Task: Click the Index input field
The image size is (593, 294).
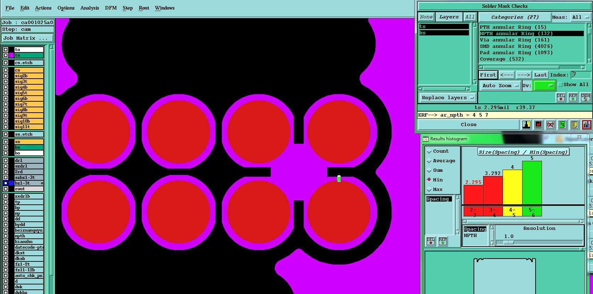Action: [x=581, y=75]
